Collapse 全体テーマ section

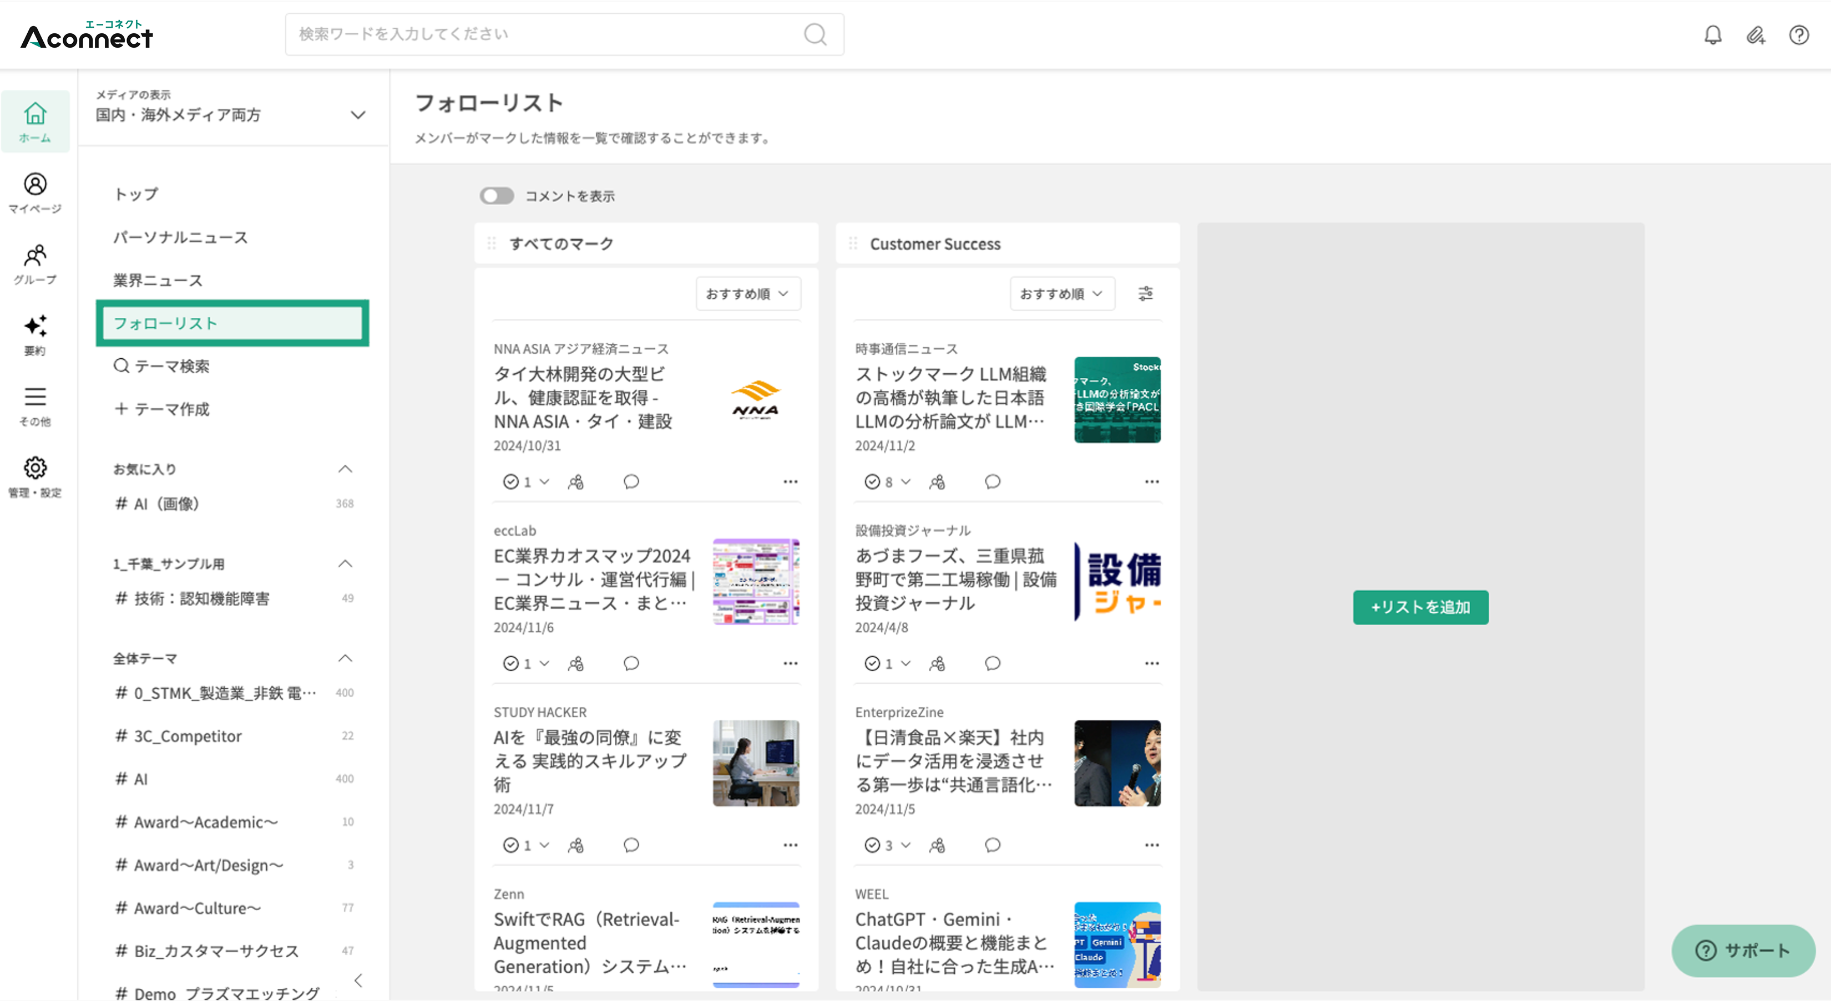click(x=346, y=658)
